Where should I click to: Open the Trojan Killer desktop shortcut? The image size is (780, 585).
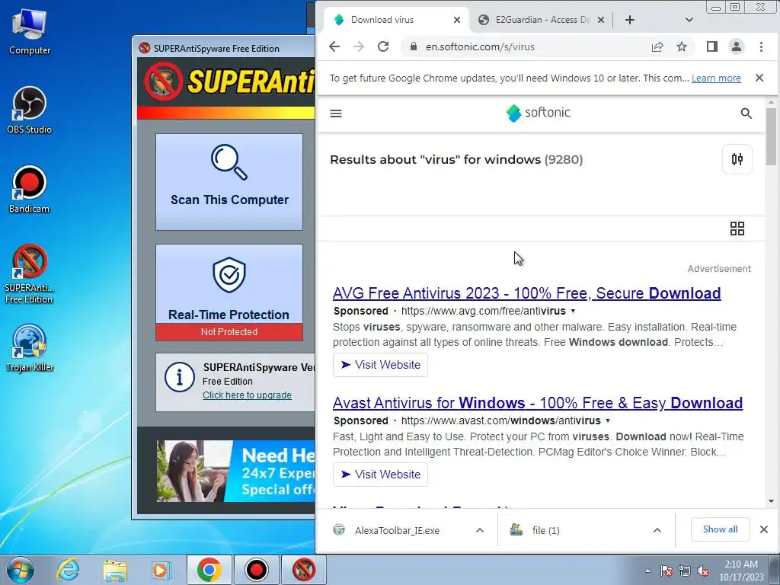pyautogui.click(x=30, y=347)
